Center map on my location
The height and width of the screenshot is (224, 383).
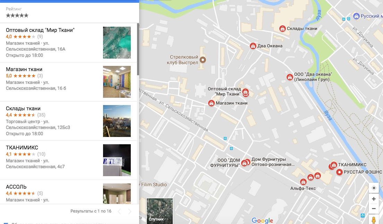click(x=374, y=188)
